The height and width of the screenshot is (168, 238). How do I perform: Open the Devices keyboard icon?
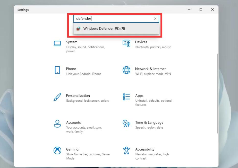126,43
